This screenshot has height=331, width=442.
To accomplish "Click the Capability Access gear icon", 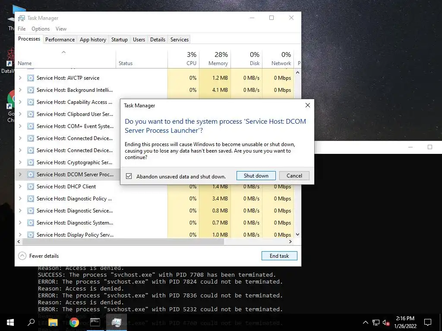I will [31, 102].
